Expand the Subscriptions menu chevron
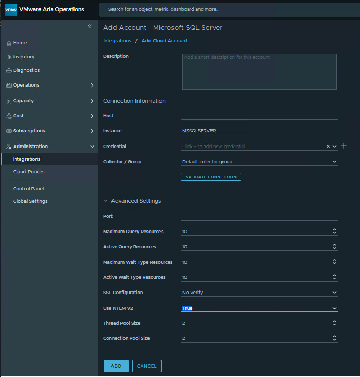Viewport: 360px width, 377px height. [92, 131]
